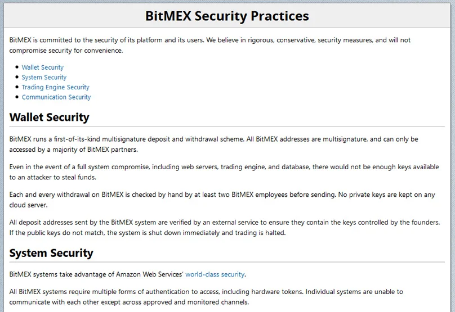Image resolution: width=455 pixels, height=312 pixels.
Task: Go to Communication Security link
Action: pyautogui.click(x=56, y=97)
